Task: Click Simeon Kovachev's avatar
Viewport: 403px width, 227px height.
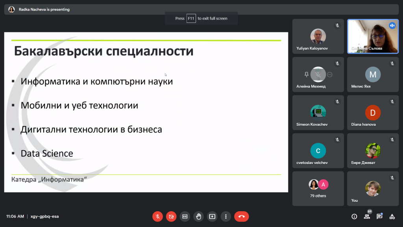Action: 318,112
